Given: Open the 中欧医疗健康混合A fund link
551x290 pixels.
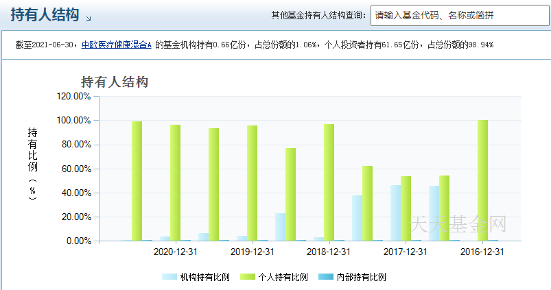Looking at the screenshot, I should coord(116,45).
